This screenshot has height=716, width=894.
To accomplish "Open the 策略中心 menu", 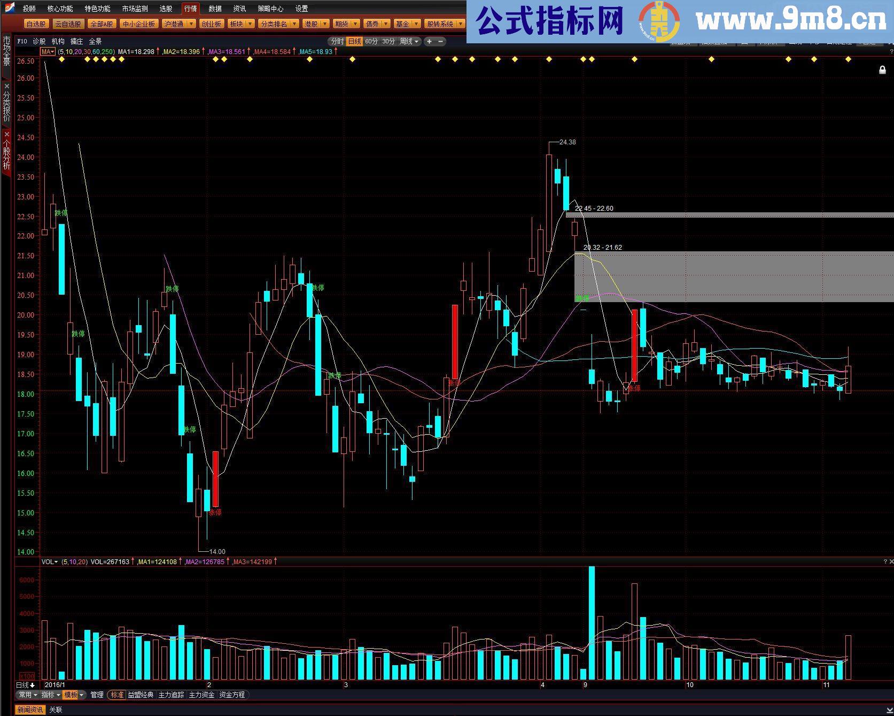I will [270, 9].
